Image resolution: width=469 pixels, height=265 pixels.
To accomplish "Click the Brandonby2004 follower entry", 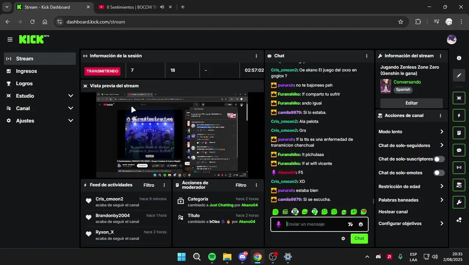I will tap(126, 218).
